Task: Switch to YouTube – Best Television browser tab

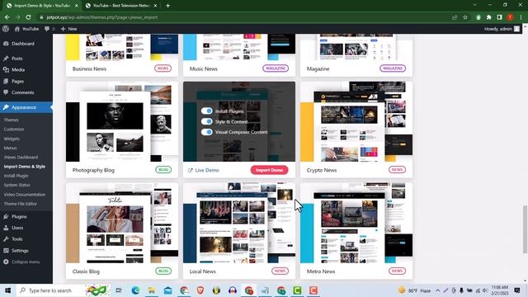Action: [x=121, y=6]
